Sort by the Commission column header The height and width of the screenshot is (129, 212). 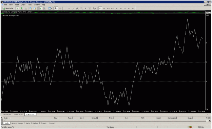pos(169,118)
